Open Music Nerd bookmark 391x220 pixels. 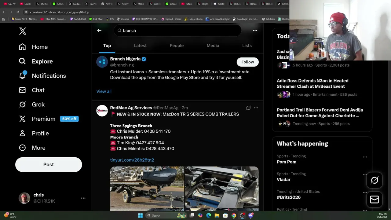[24, 19]
